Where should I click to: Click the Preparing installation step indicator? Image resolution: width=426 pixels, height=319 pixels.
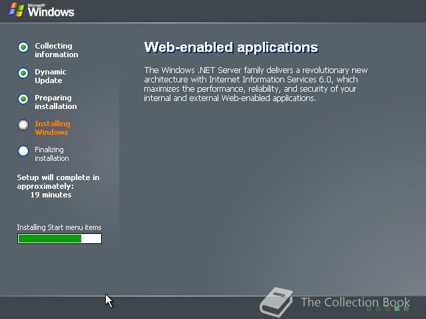click(x=23, y=99)
